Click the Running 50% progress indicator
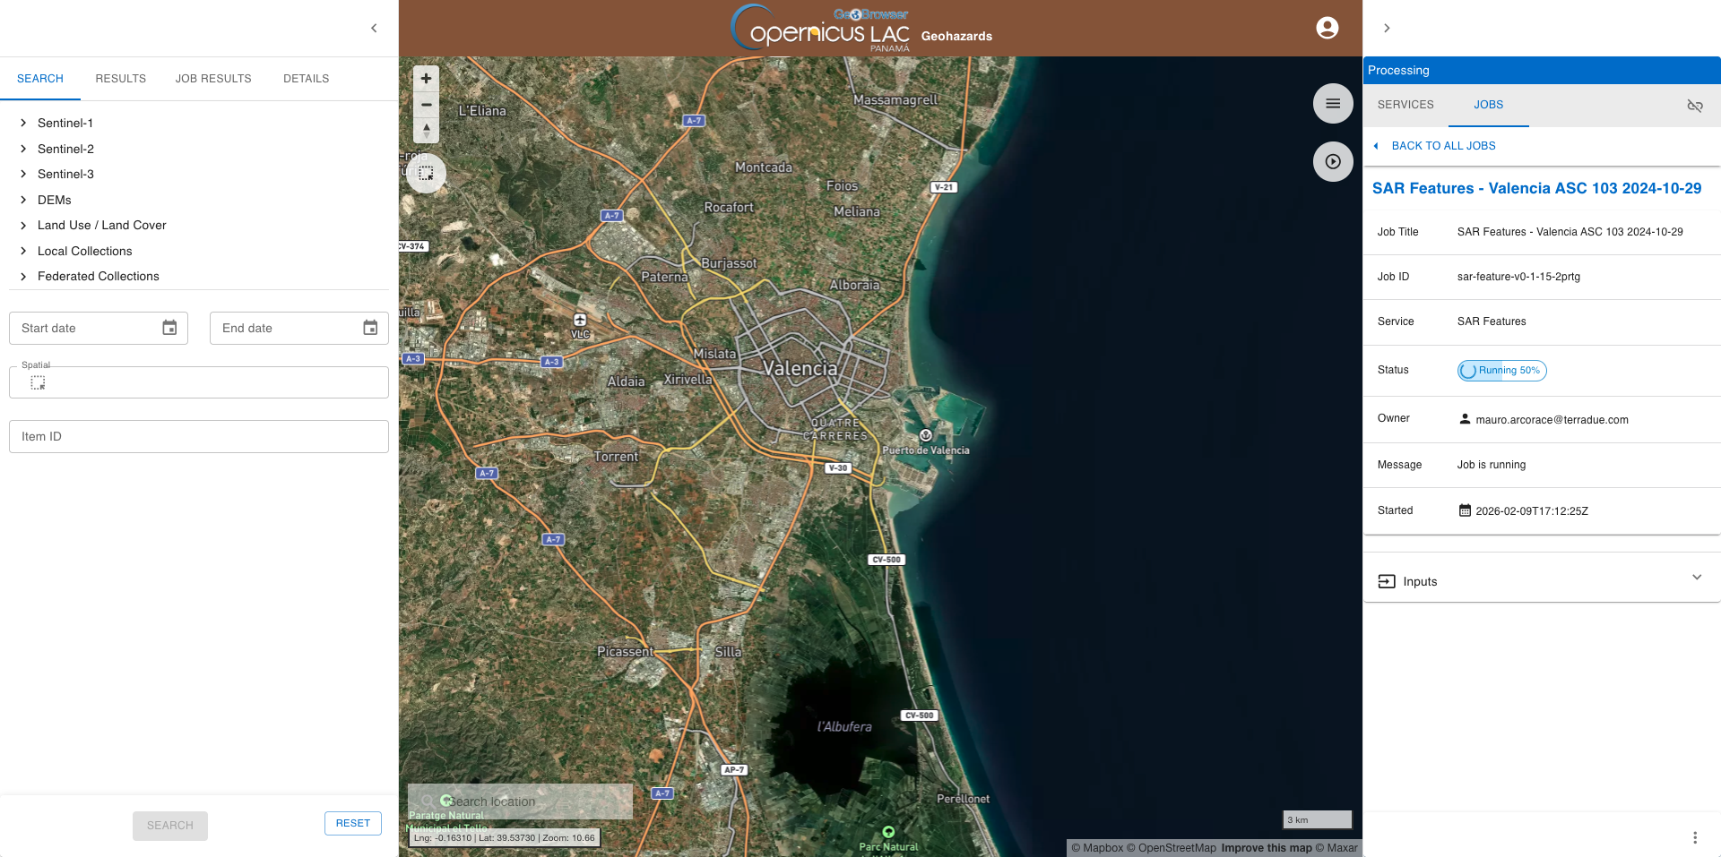Screen dimensions: 1721x857 (1501, 371)
